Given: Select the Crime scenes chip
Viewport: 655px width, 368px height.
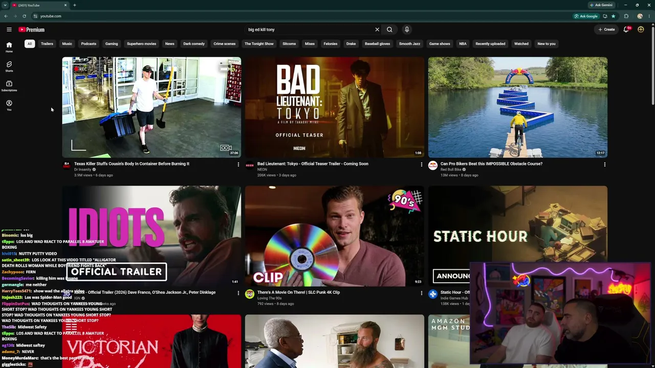Looking at the screenshot, I should [225, 44].
